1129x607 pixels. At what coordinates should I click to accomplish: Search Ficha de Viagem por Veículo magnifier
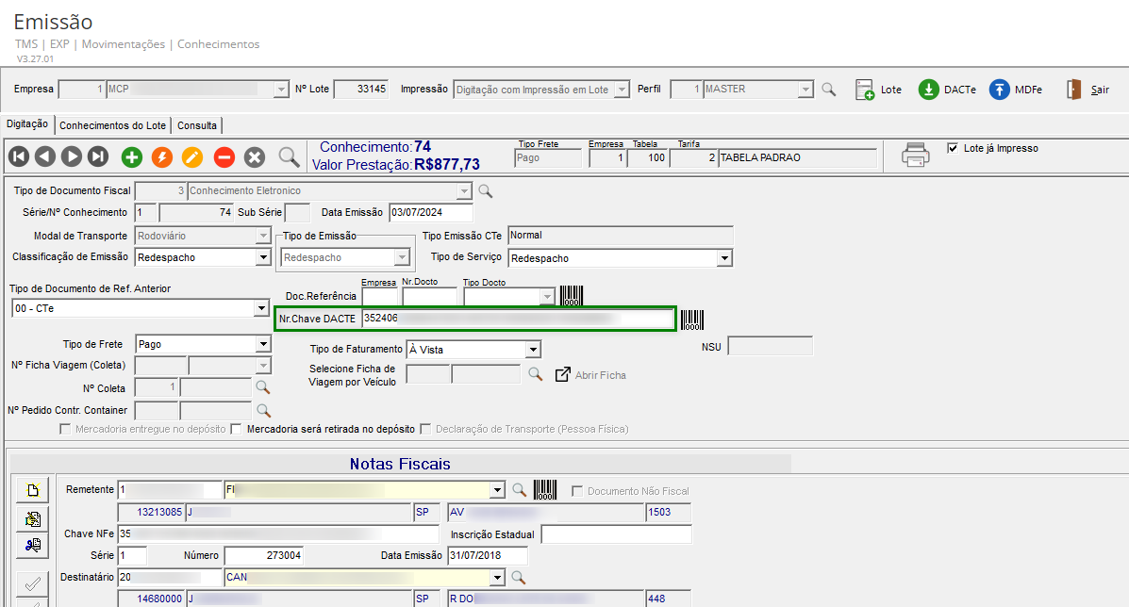point(535,374)
